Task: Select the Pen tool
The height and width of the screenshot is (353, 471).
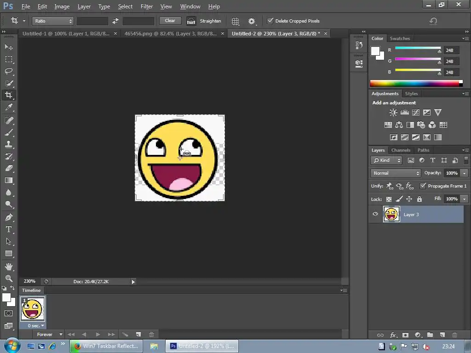Action: 9,217
